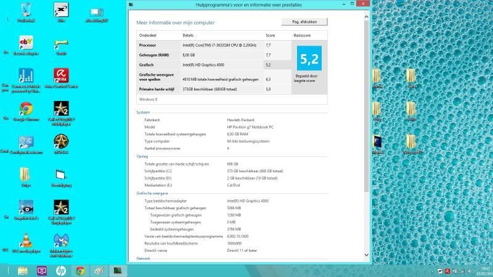The height and width of the screenshot is (277, 493).
Task: Click the 'Aantal processorcores' label
Action: [x=162, y=148]
